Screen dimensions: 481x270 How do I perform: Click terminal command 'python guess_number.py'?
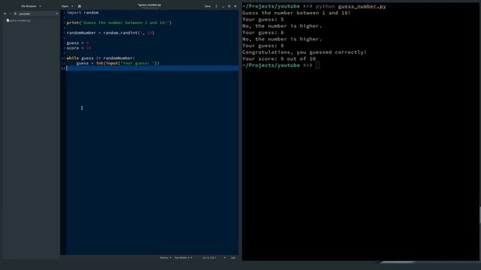pos(351,7)
